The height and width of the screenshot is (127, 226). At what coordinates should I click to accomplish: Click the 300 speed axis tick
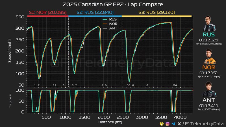pyautogui.click(x=20, y=28)
